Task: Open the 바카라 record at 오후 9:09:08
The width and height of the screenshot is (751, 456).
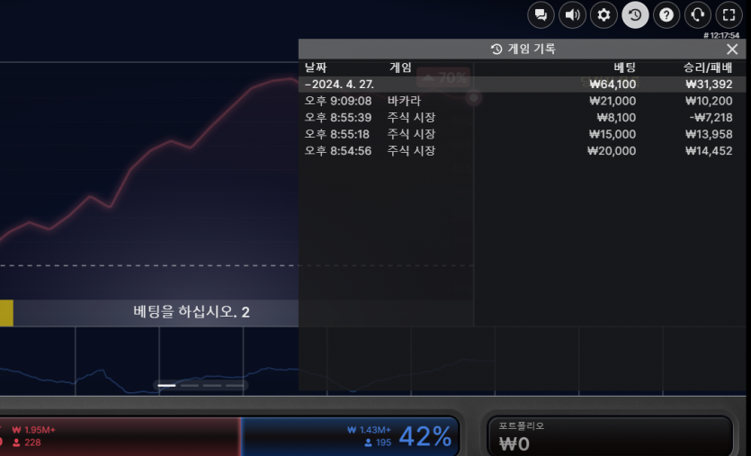Action: coord(405,101)
